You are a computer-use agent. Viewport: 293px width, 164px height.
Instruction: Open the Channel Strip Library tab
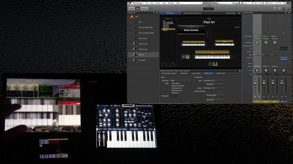click(x=169, y=73)
